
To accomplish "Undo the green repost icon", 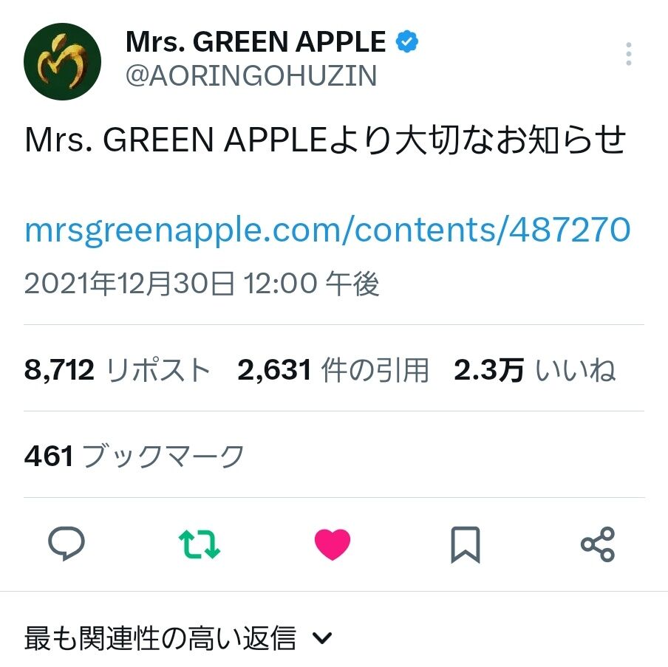I will (200, 544).
